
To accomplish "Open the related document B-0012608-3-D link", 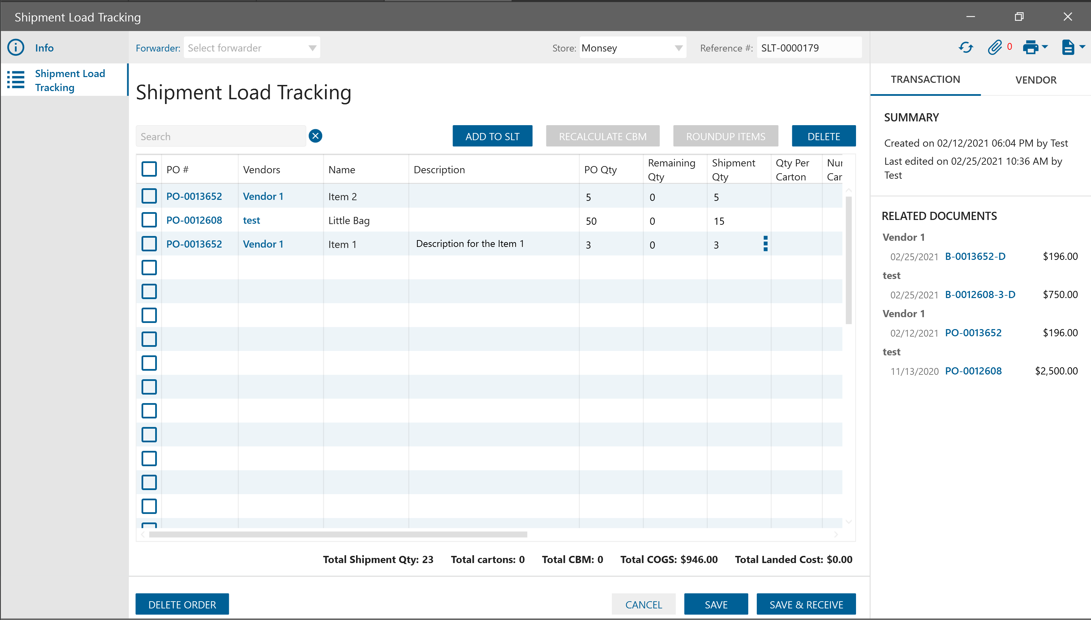I will point(980,294).
